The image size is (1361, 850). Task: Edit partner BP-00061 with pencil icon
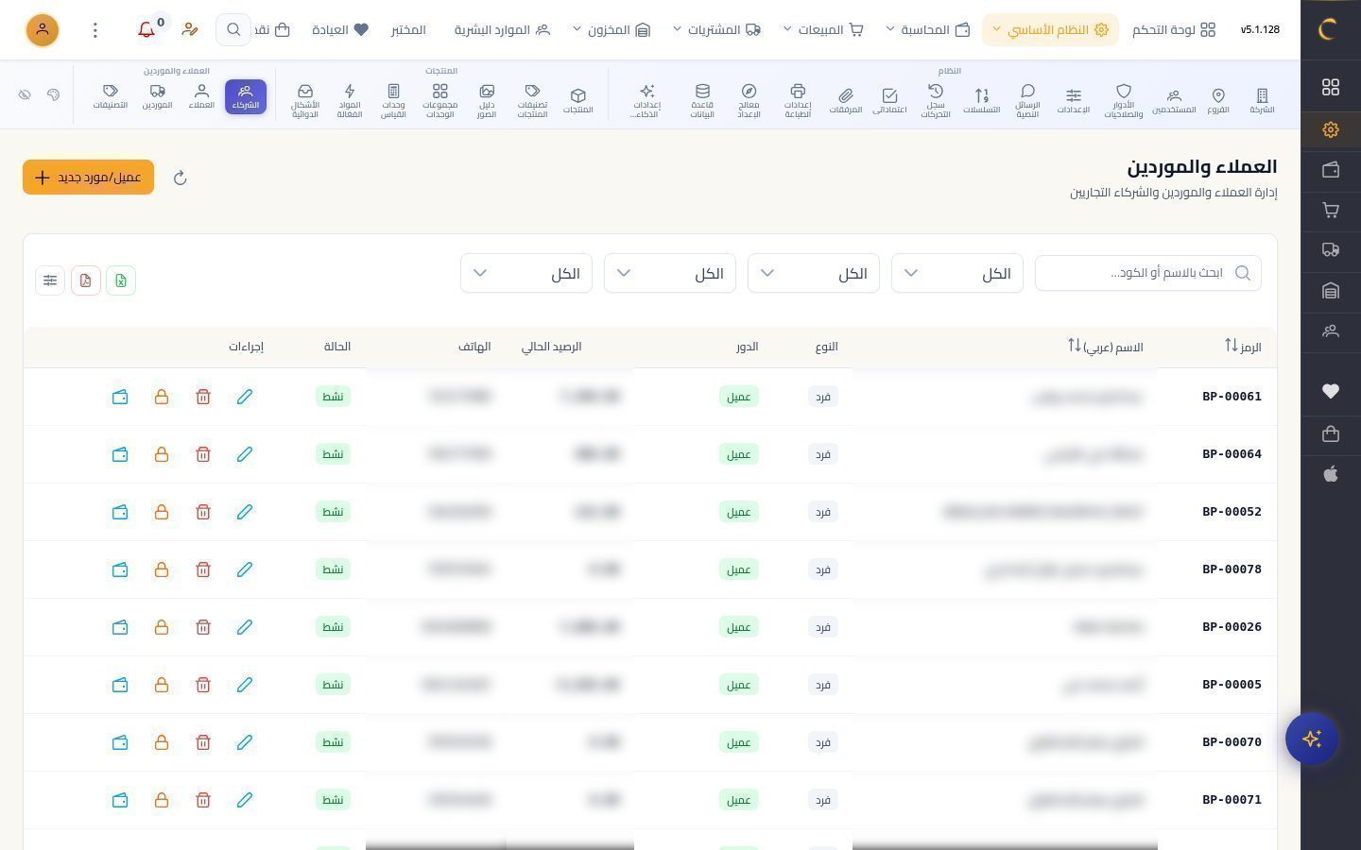point(245,397)
